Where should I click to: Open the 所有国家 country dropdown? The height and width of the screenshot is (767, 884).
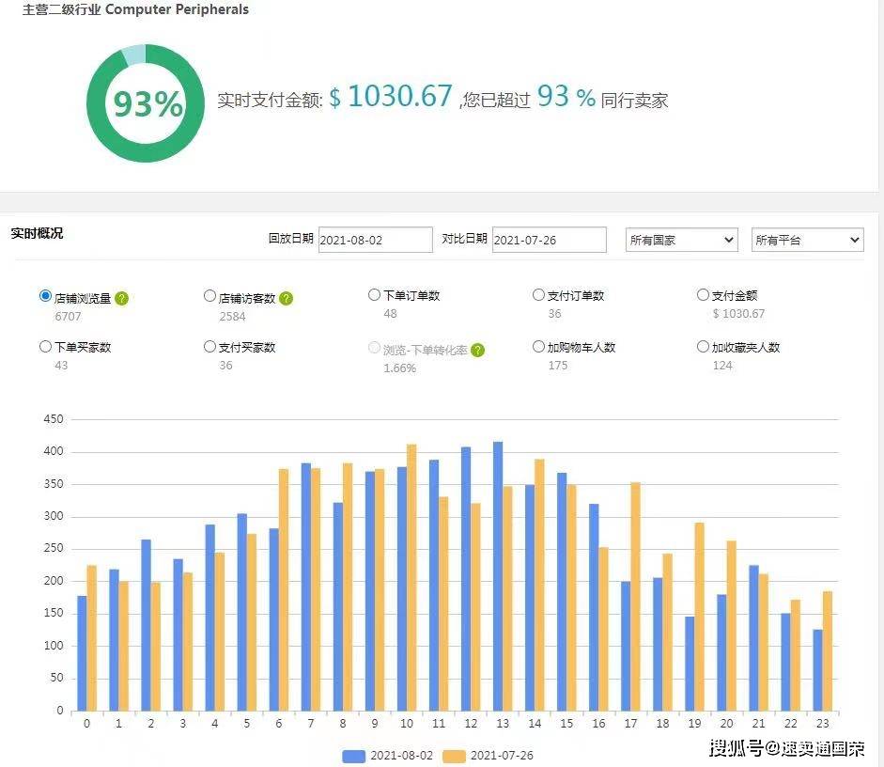[681, 240]
